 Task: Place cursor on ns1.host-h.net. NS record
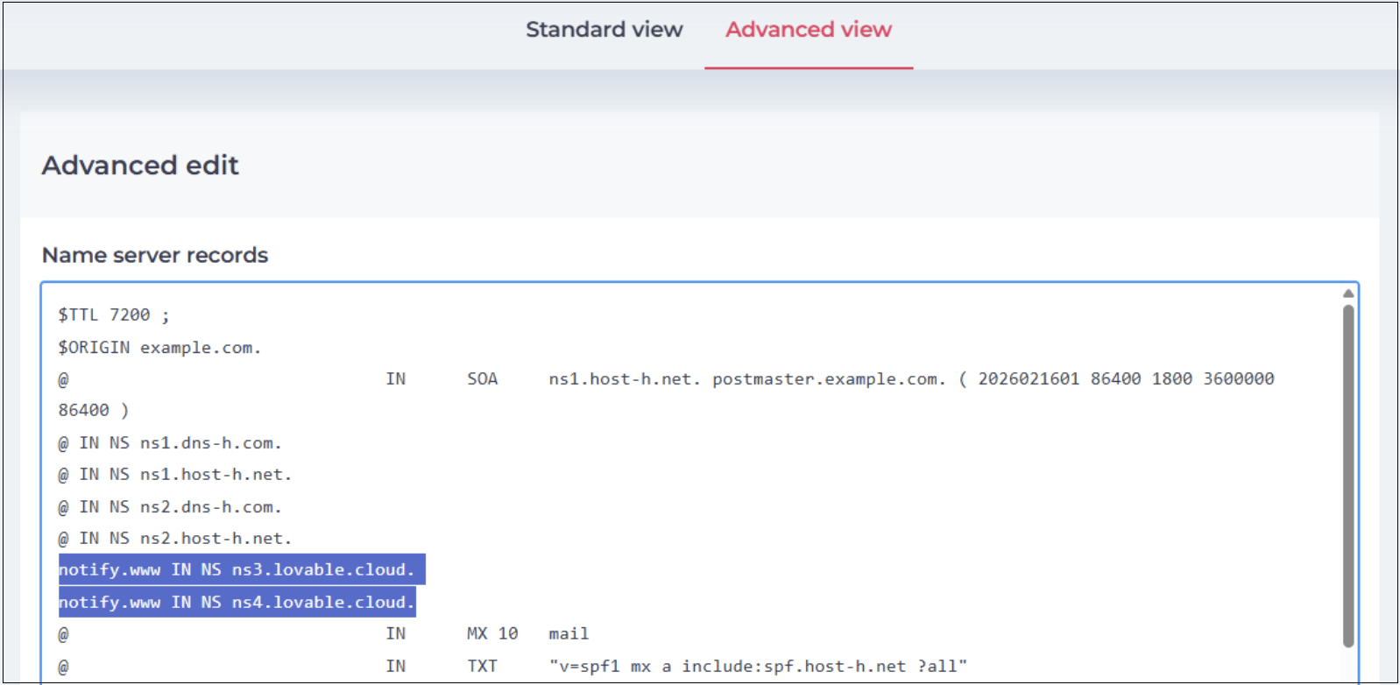tap(175, 475)
